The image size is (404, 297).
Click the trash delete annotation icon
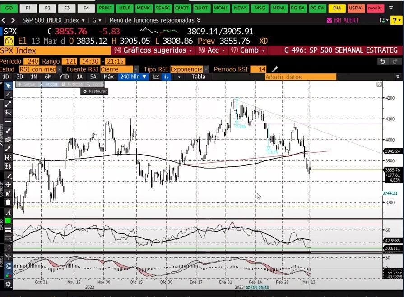click(8, 202)
